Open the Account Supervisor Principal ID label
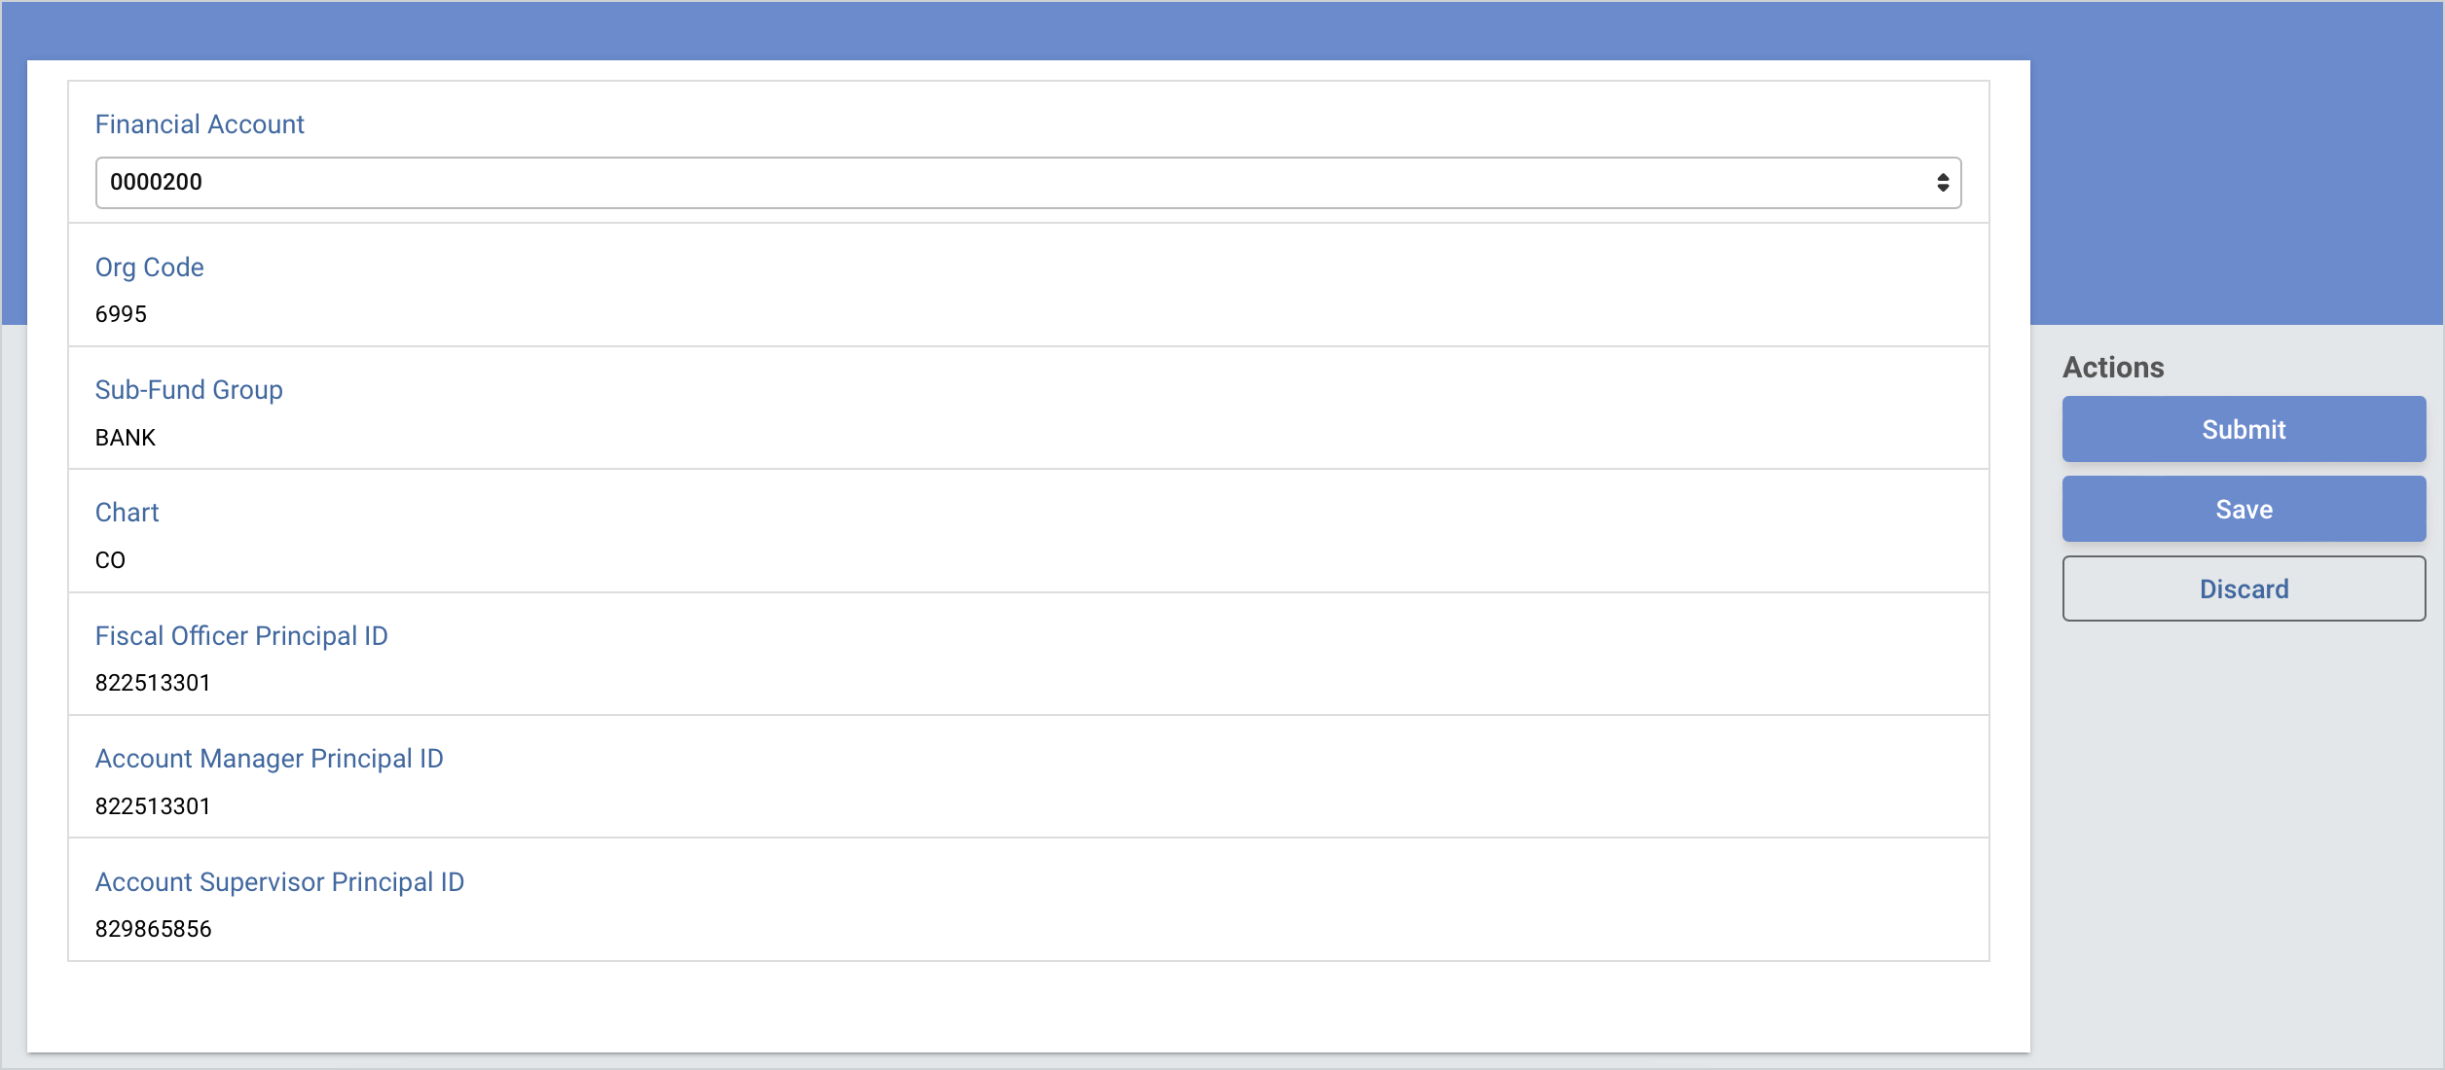 (279, 882)
